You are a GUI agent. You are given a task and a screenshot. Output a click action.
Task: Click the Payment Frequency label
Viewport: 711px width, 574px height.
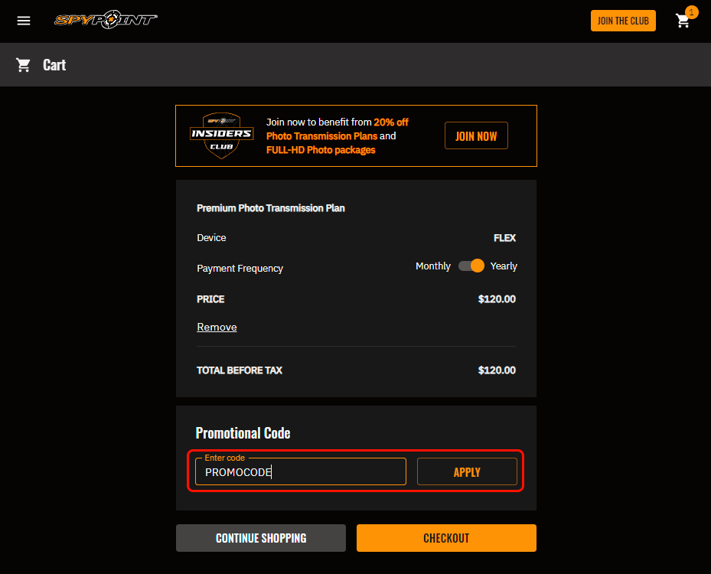pyautogui.click(x=240, y=269)
